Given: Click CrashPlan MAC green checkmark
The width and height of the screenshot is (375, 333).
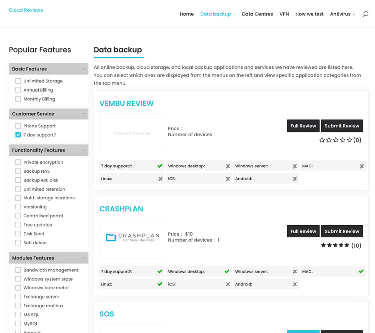Looking at the screenshot, I should coord(361,271).
